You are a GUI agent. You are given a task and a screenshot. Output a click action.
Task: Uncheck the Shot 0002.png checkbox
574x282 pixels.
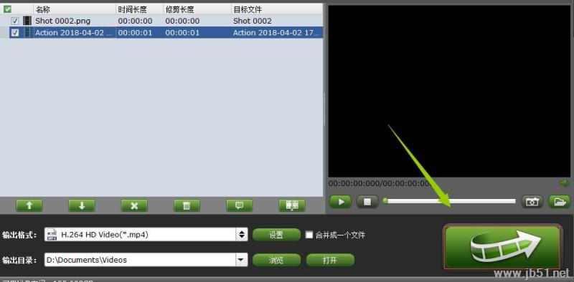[15, 21]
